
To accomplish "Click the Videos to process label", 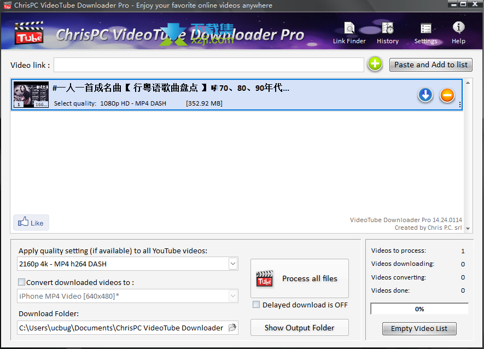I will coord(399,251).
